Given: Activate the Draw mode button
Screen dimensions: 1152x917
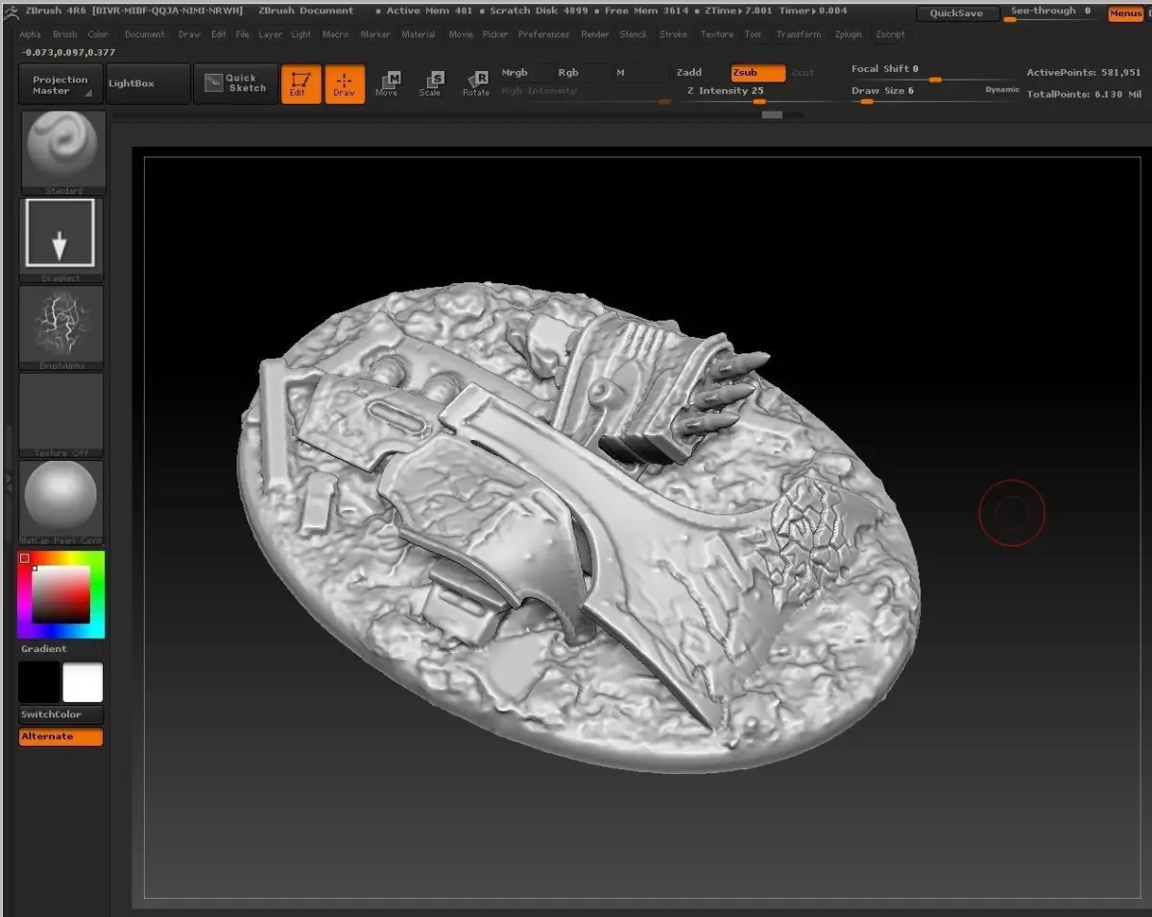Looking at the screenshot, I should pos(345,84).
